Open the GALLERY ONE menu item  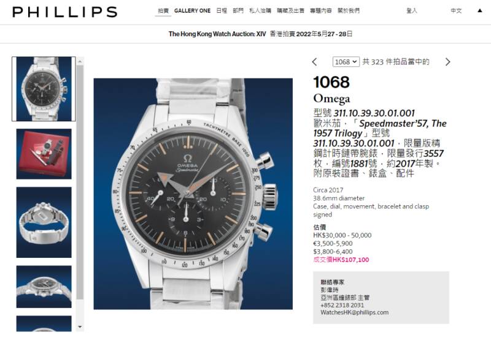(x=192, y=10)
